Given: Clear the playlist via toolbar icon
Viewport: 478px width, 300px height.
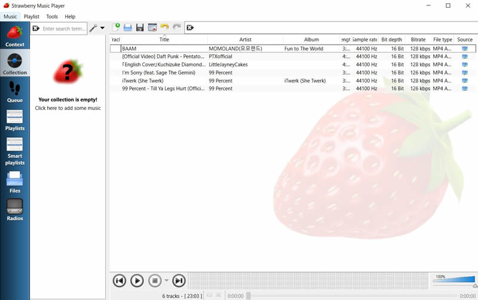Looking at the screenshot, I should [152, 27].
